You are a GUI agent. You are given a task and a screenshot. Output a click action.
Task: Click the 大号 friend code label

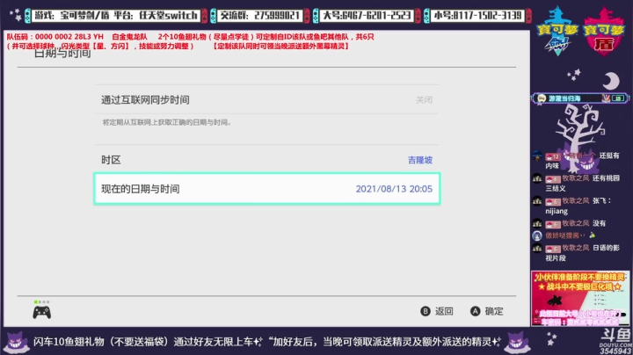(367, 16)
